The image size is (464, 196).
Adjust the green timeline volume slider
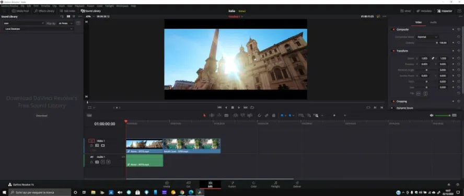coord(443,116)
